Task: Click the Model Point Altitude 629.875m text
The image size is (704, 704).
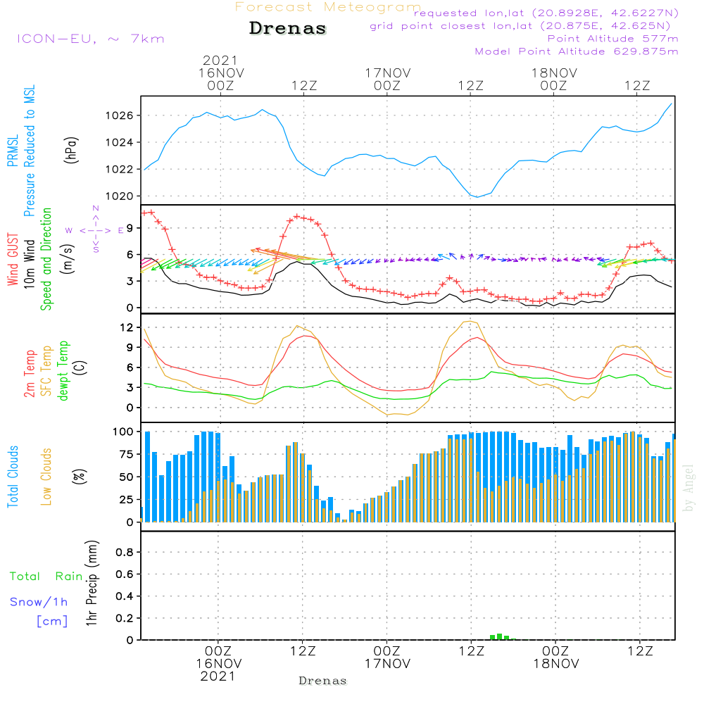Action: 577,51
